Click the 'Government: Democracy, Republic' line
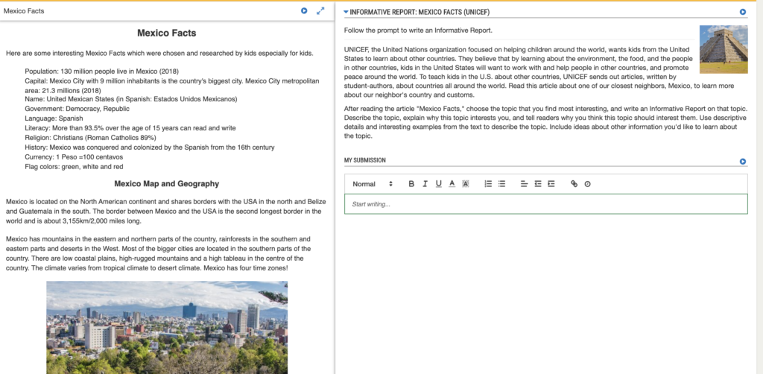This screenshot has width=763, height=374. click(77, 109)
